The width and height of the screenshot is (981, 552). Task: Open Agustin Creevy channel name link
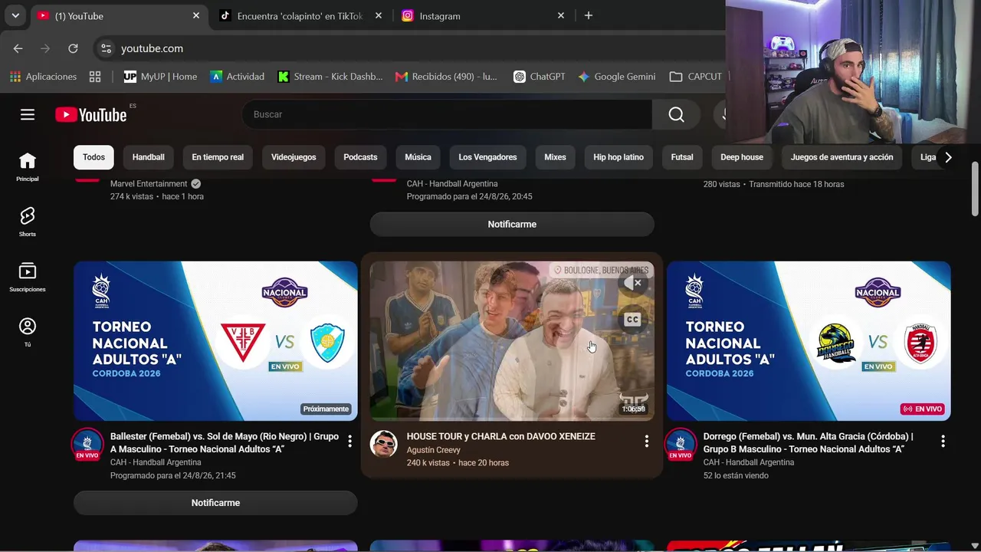click(x=434, y=450)
